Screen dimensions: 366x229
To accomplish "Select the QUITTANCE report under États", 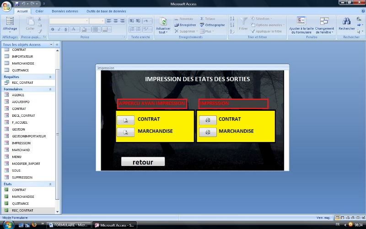I will pos(20,203).
